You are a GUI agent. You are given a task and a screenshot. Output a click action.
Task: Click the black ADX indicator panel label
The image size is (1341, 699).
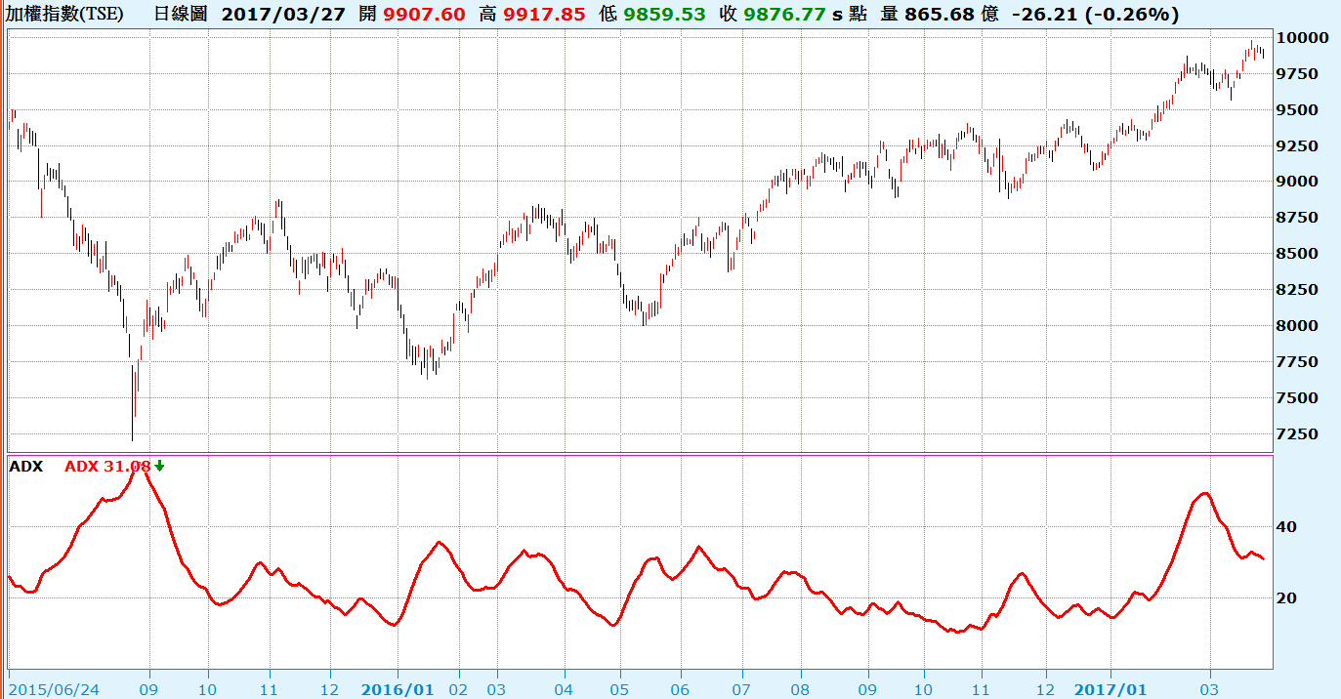click(25, 467)
